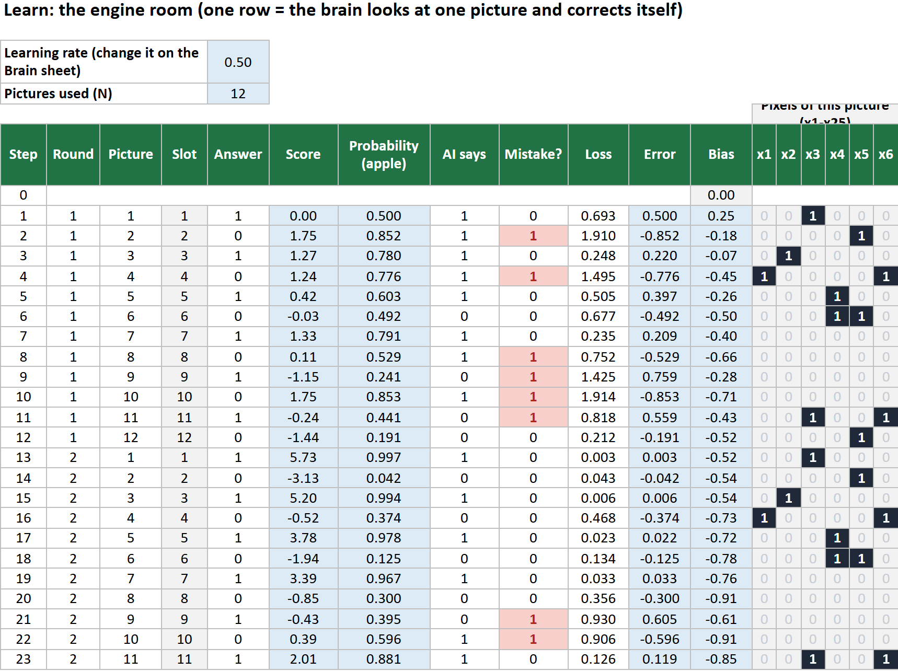Select score cell 5.73 in step 13

[304, 458]
